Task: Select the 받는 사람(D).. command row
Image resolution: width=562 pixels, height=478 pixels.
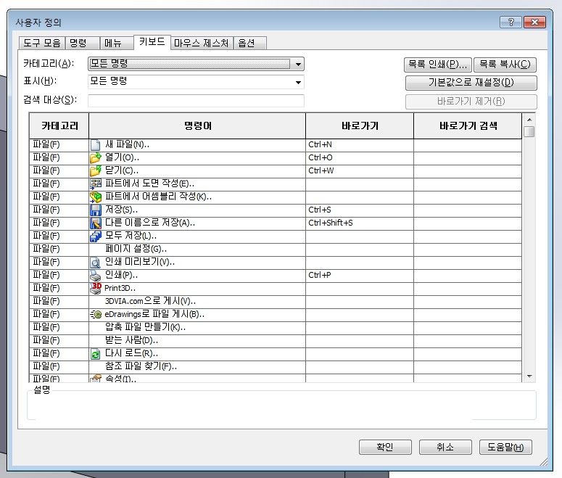Action: coord(276,340)
